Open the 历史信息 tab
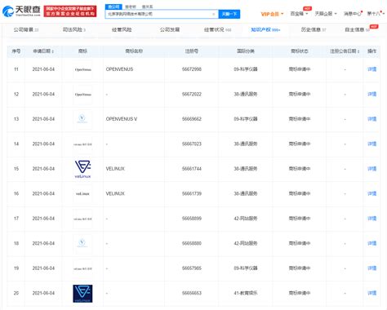This screenshot has width=387, height=310. coord(314,29)
